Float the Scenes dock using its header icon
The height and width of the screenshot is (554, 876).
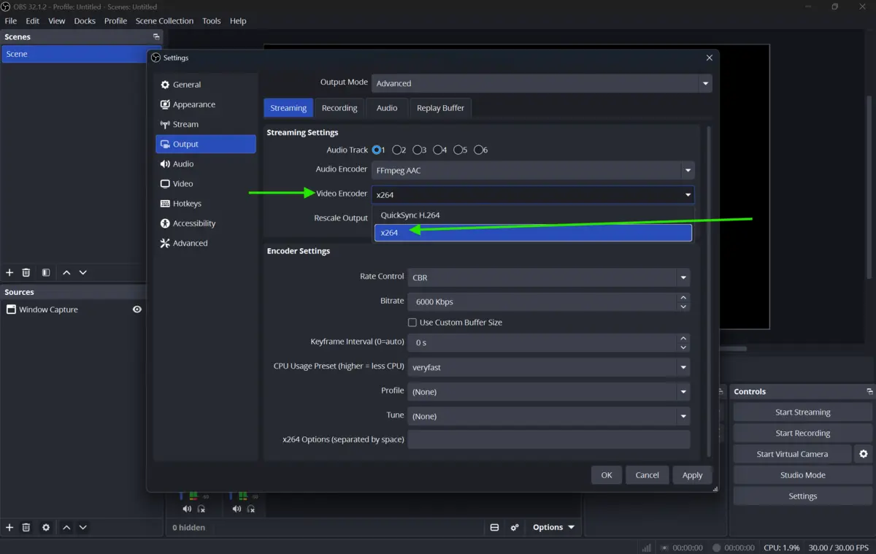[x=156, y=36]
